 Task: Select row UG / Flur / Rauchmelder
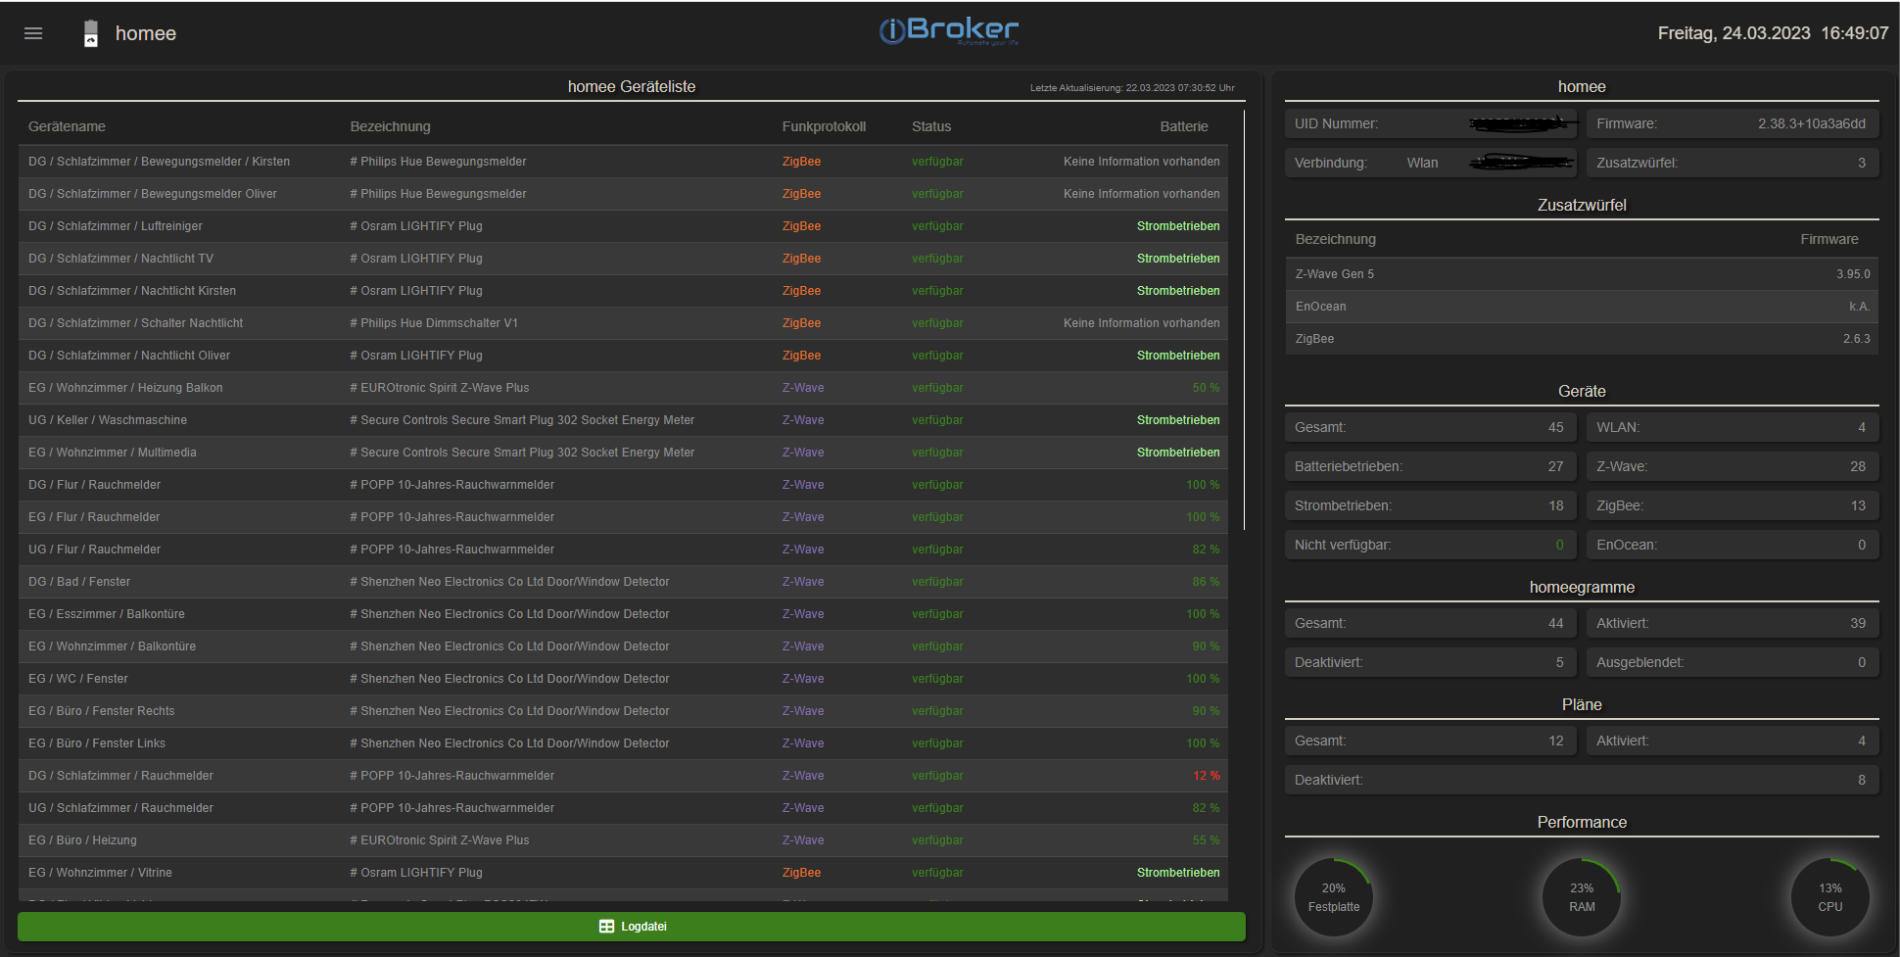tap(623, 550)
